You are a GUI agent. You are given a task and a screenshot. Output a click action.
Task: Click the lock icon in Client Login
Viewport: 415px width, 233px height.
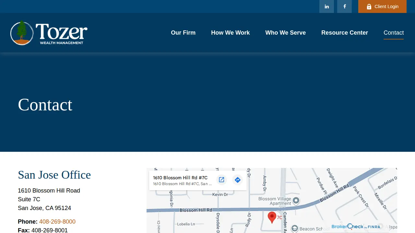pos(369,6)
